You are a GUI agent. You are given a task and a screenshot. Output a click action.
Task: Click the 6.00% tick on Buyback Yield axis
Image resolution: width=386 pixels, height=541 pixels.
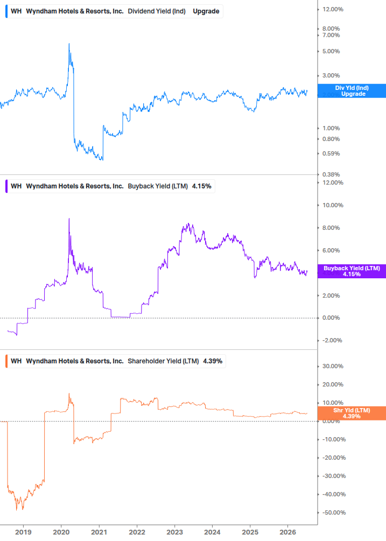tap(331, 250)
